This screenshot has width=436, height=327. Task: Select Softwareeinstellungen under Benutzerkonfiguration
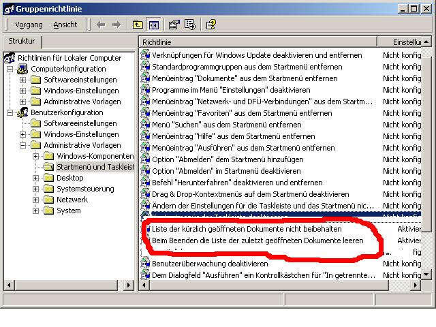[80, 123]
